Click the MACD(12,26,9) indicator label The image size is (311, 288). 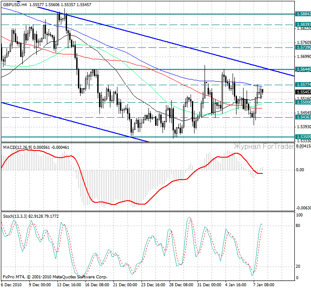(x=18, y=146)
